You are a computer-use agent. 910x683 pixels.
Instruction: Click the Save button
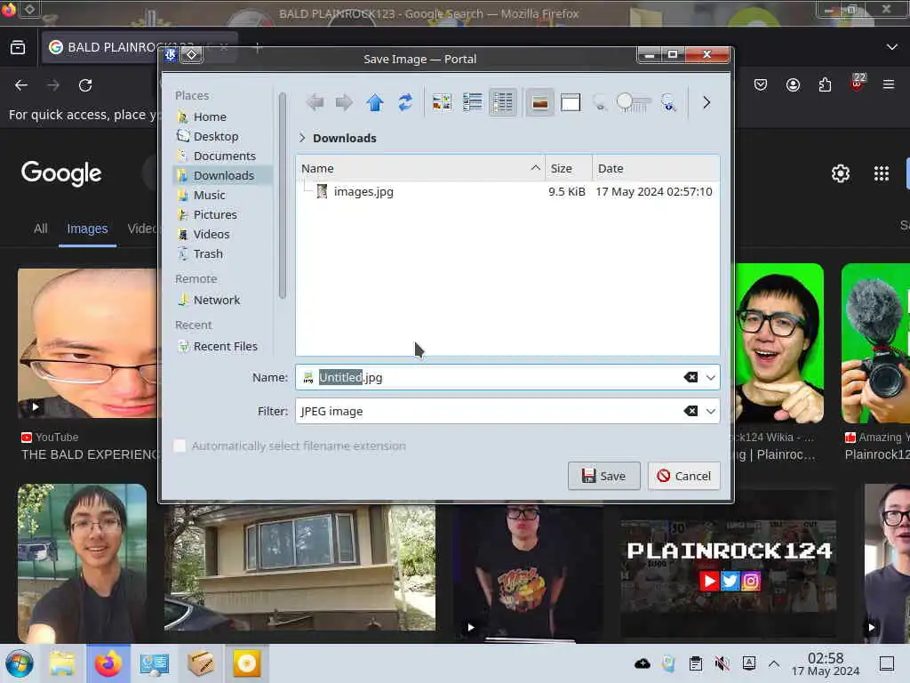[604, 477]
